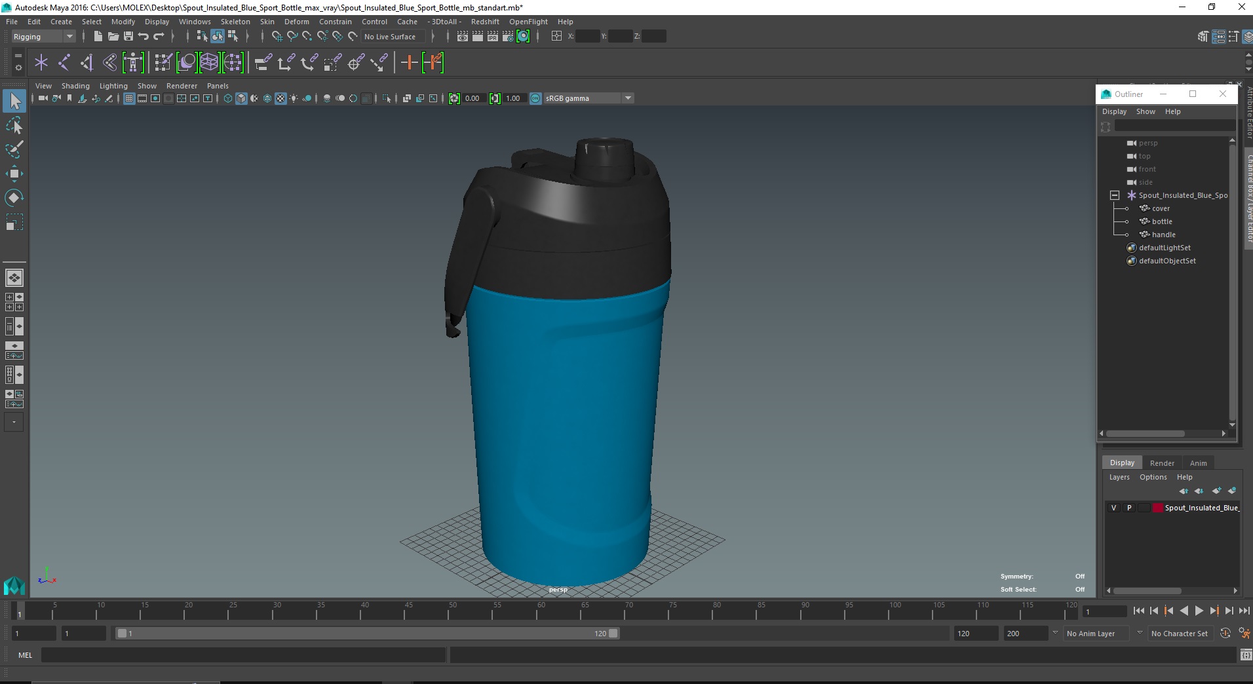Start IPR render icon

pos(493,37)
